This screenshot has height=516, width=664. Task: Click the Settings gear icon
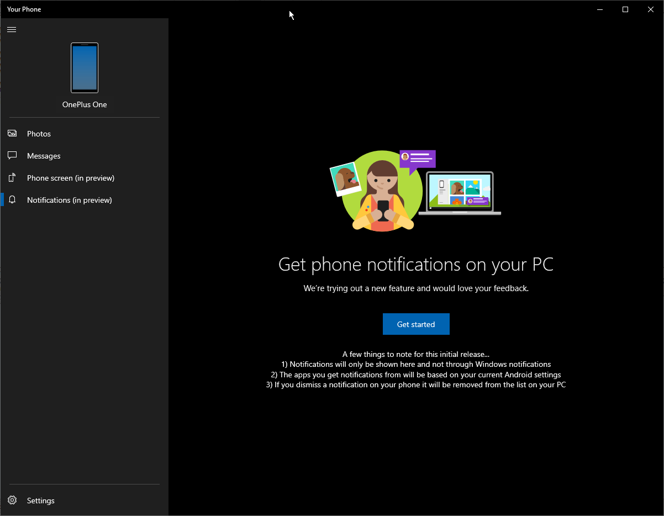(x=12, y=501)
